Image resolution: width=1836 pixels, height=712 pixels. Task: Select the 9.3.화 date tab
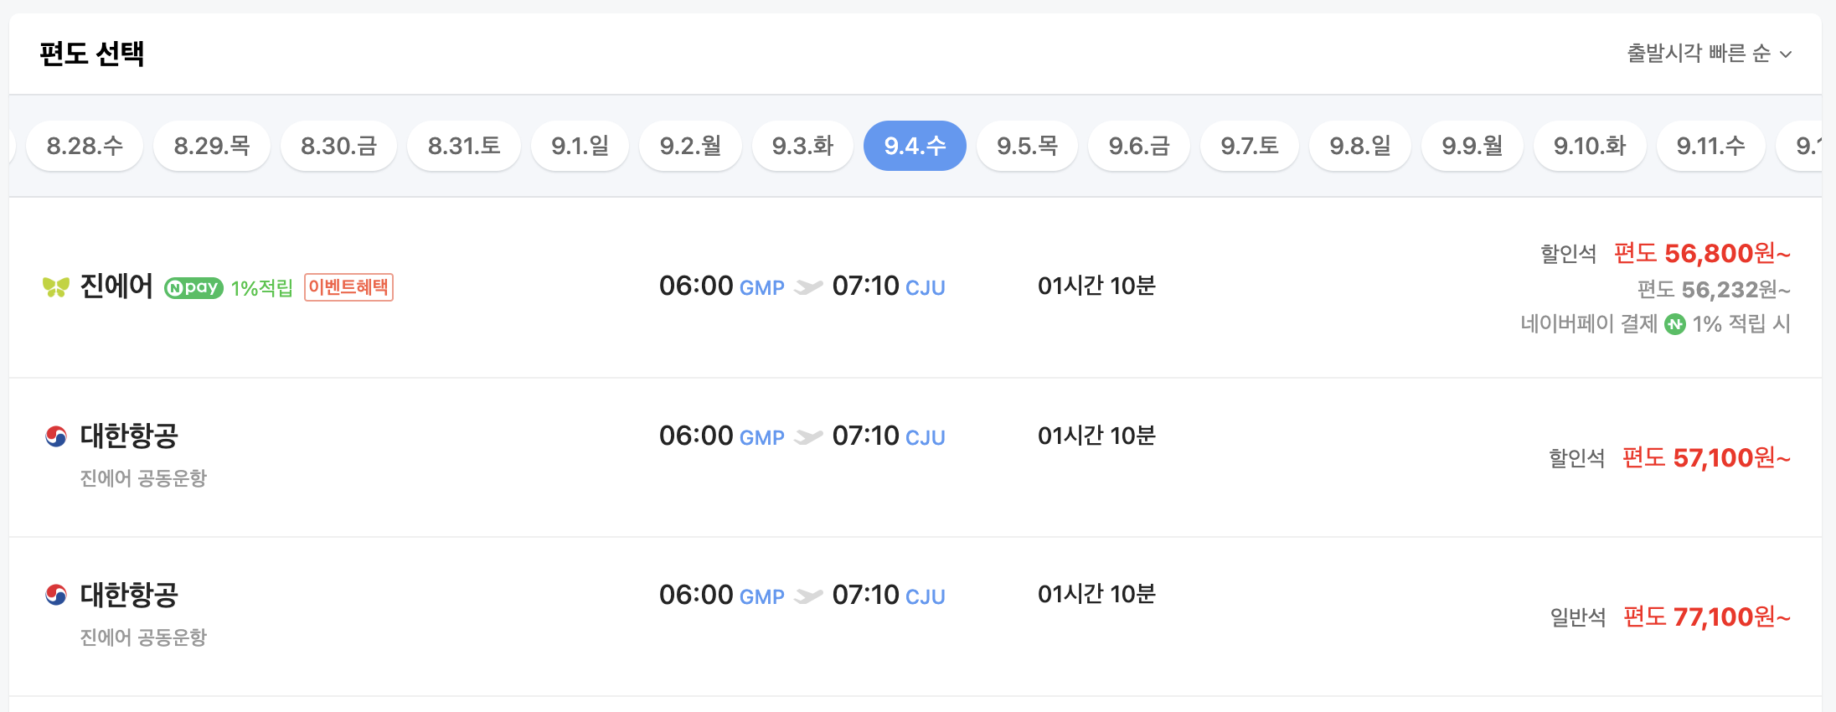802,146
